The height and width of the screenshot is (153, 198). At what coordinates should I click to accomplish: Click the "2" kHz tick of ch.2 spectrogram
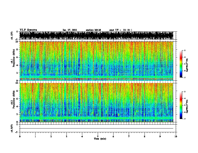click(x=17, y=114)
